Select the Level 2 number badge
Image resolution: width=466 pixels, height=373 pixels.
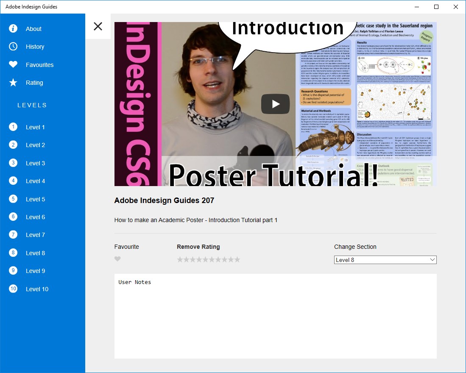click(x=13, y=145)
